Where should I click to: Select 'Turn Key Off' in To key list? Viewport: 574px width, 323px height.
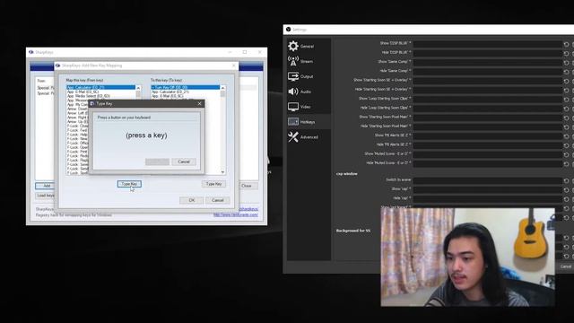[186, 87]
